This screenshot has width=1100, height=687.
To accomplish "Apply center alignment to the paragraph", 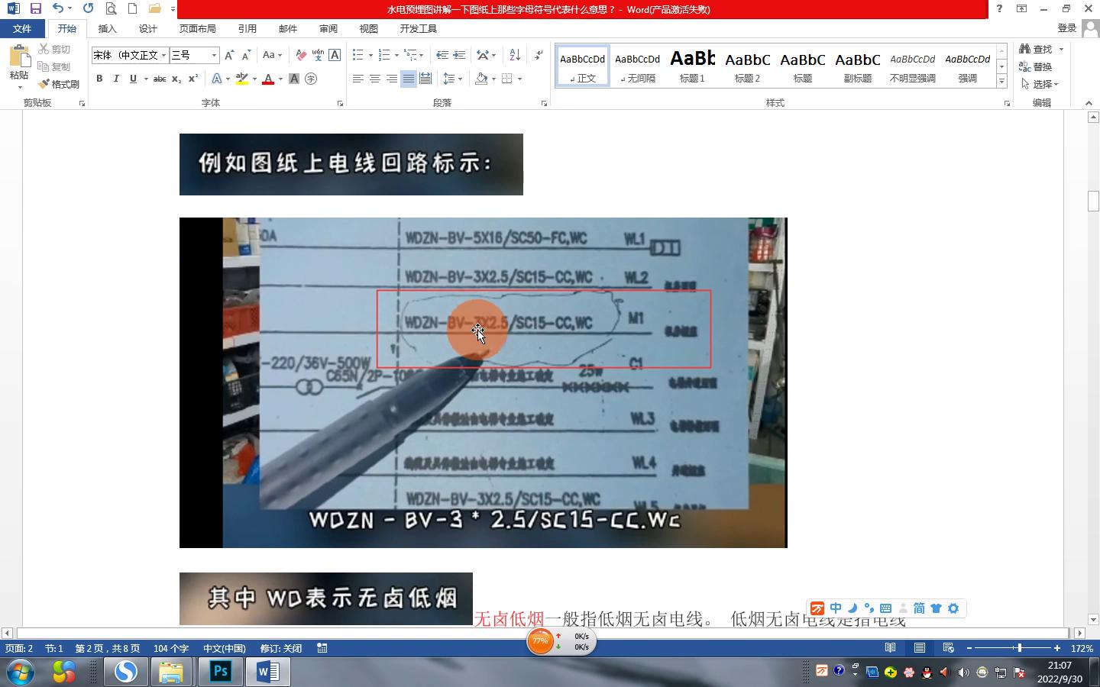I will coord(374,79).
